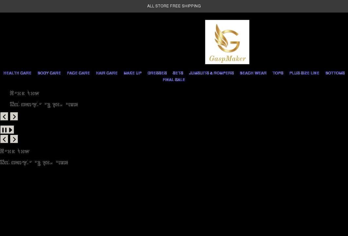Click the top slideshow previous arrow
The image size is (348, 236).
[x=4, y=116]
